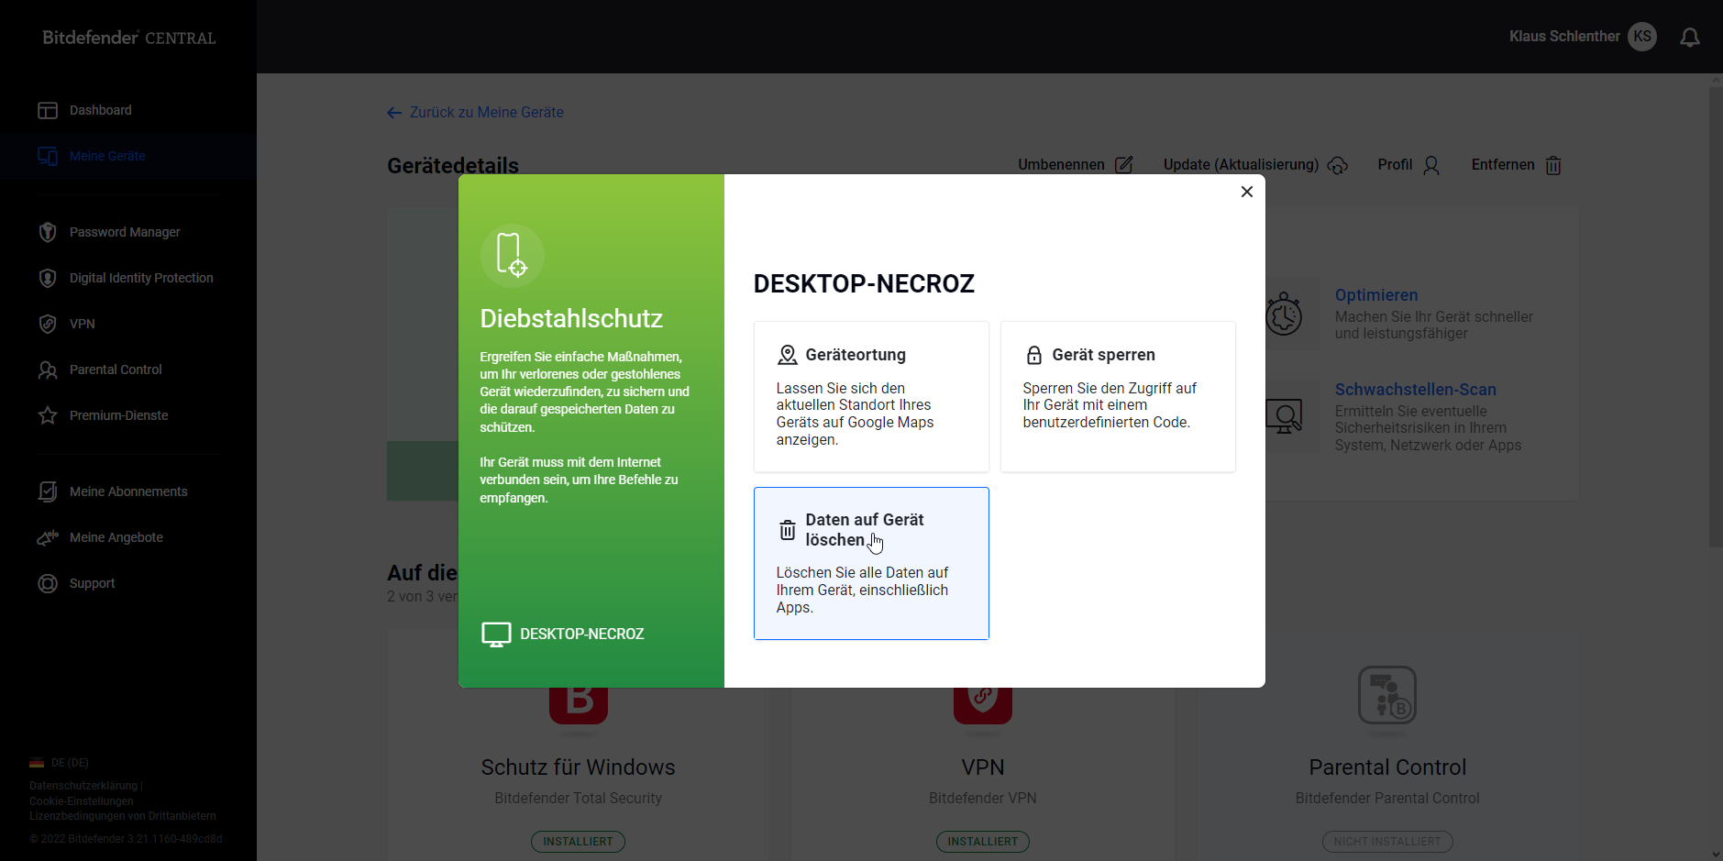Go to Meine Abonnements
This screenshot has width=1723, height=861.
pos(128,492)
